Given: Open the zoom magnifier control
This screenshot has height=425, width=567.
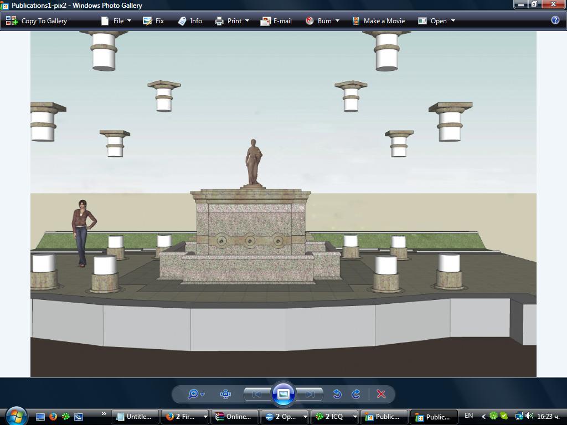Looking at the screenshot, I should click(196, 394).
